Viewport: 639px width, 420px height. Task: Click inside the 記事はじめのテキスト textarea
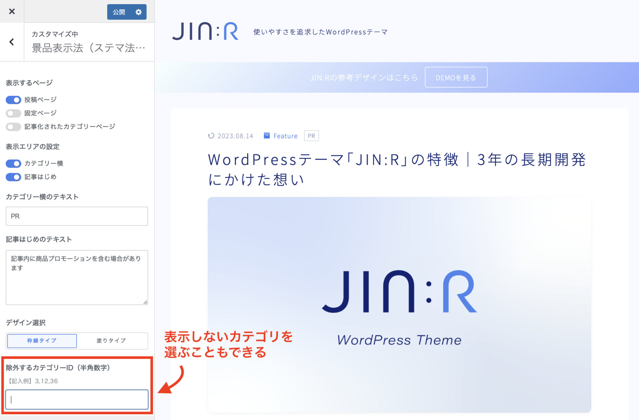(x=77, y=278)
